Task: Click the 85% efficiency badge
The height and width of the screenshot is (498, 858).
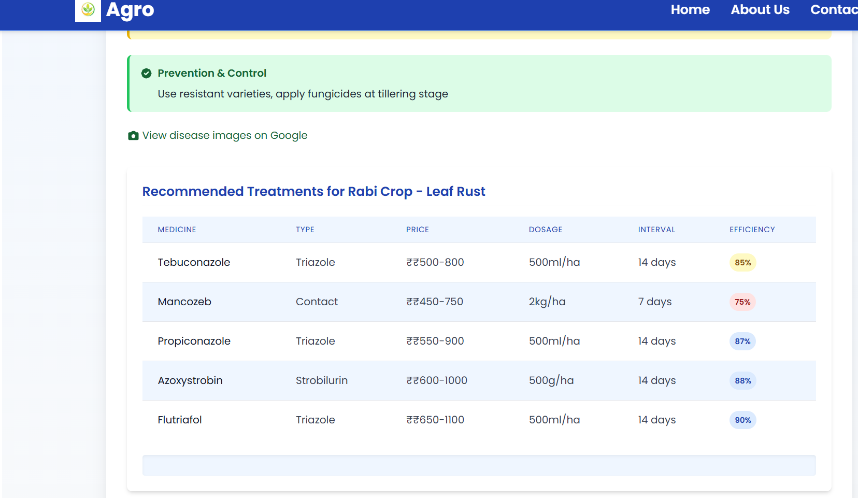Action: click(x=743, y=263)
